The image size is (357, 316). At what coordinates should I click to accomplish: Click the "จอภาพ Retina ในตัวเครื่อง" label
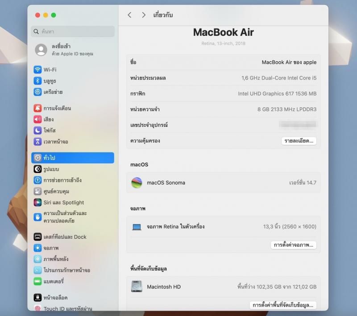click(x=175, y=227)
